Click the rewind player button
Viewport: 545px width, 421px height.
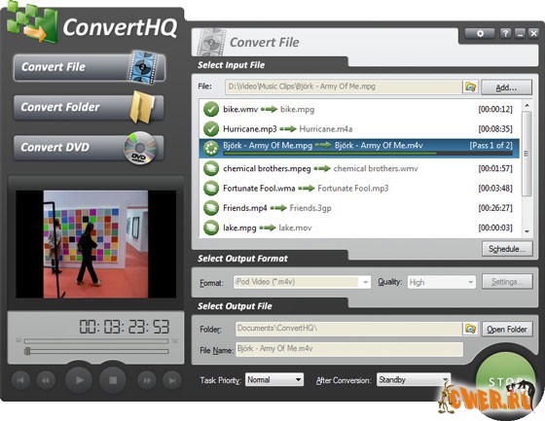pos(46,380)
